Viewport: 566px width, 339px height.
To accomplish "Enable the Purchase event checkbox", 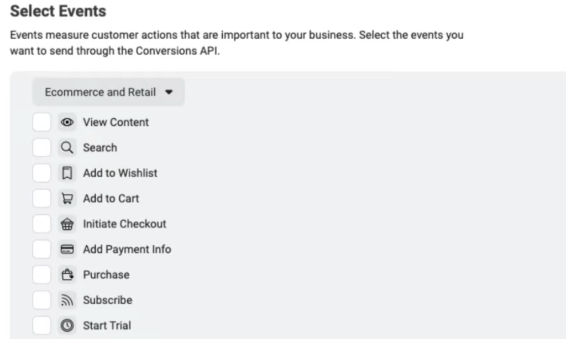I will point(41,275).
